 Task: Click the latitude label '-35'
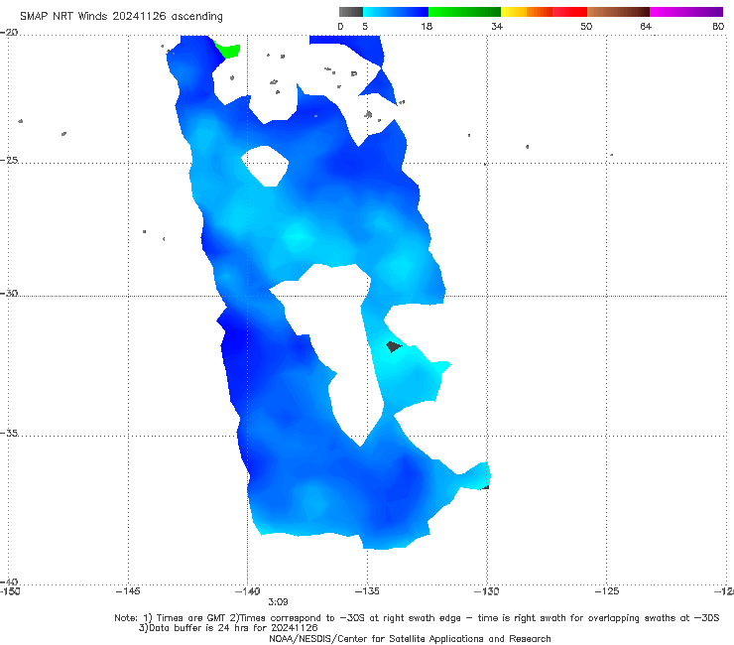(10, 433)
